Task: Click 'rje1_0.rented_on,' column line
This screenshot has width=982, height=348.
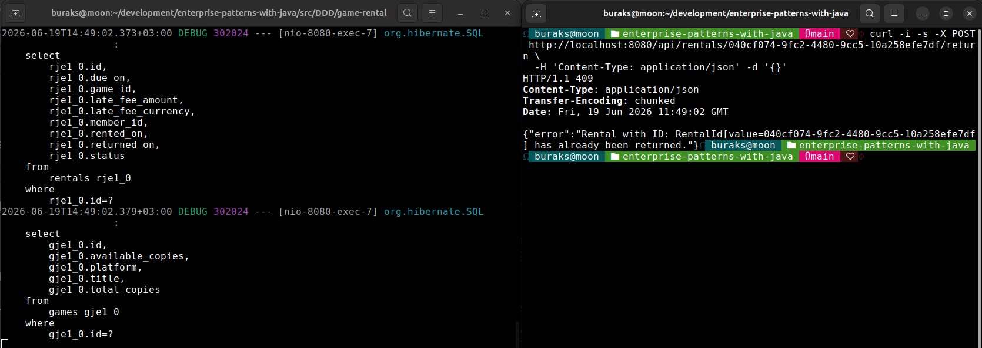Action: [99, 133]
